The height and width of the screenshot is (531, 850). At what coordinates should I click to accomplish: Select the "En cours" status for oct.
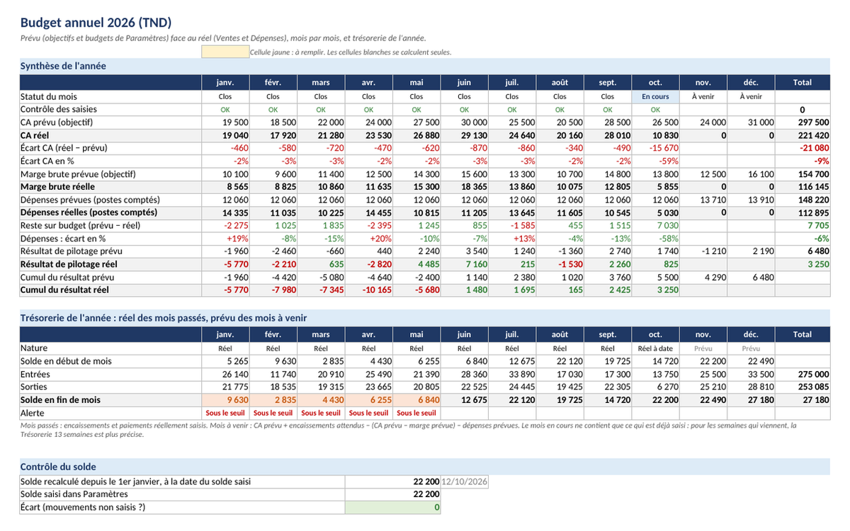(655, 96)
